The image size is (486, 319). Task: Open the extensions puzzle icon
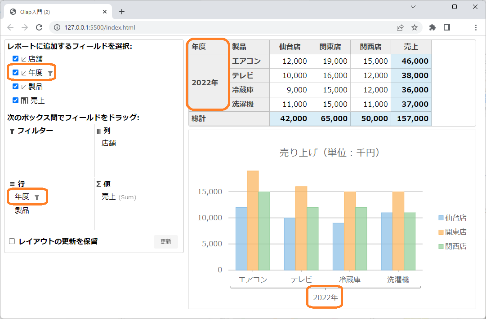click(x=432, y=27)
